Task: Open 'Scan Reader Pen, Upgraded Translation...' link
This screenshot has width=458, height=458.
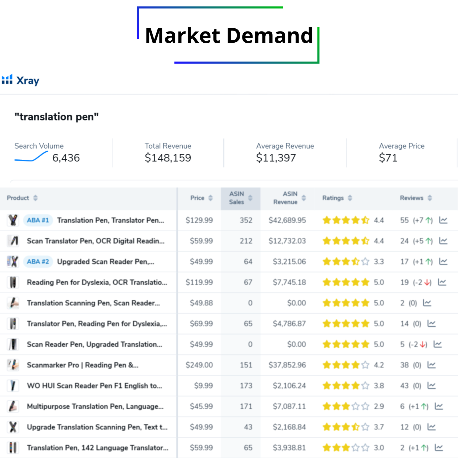Action: pos(94,344)
